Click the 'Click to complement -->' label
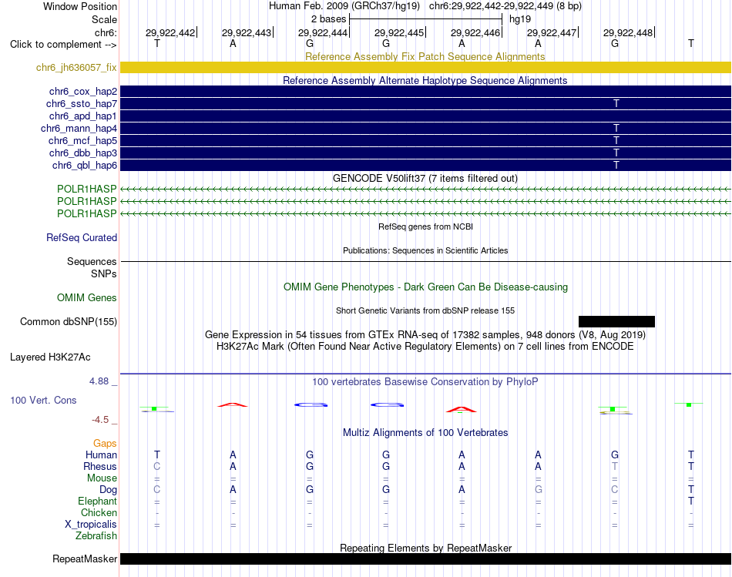Viewport: 732px width, 577px height. point(63,45)
